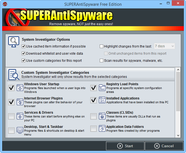Click the SUPERAntiSpyware title bar app icon
The width and height of the screenshot is (186, 153).
5,4
